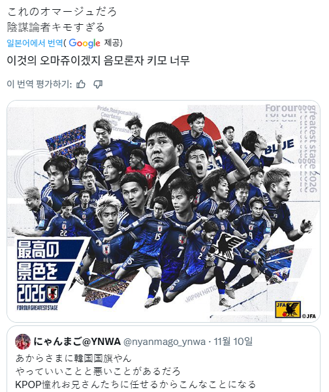Open the quoted tweet author's avatar

pos(23,342)
